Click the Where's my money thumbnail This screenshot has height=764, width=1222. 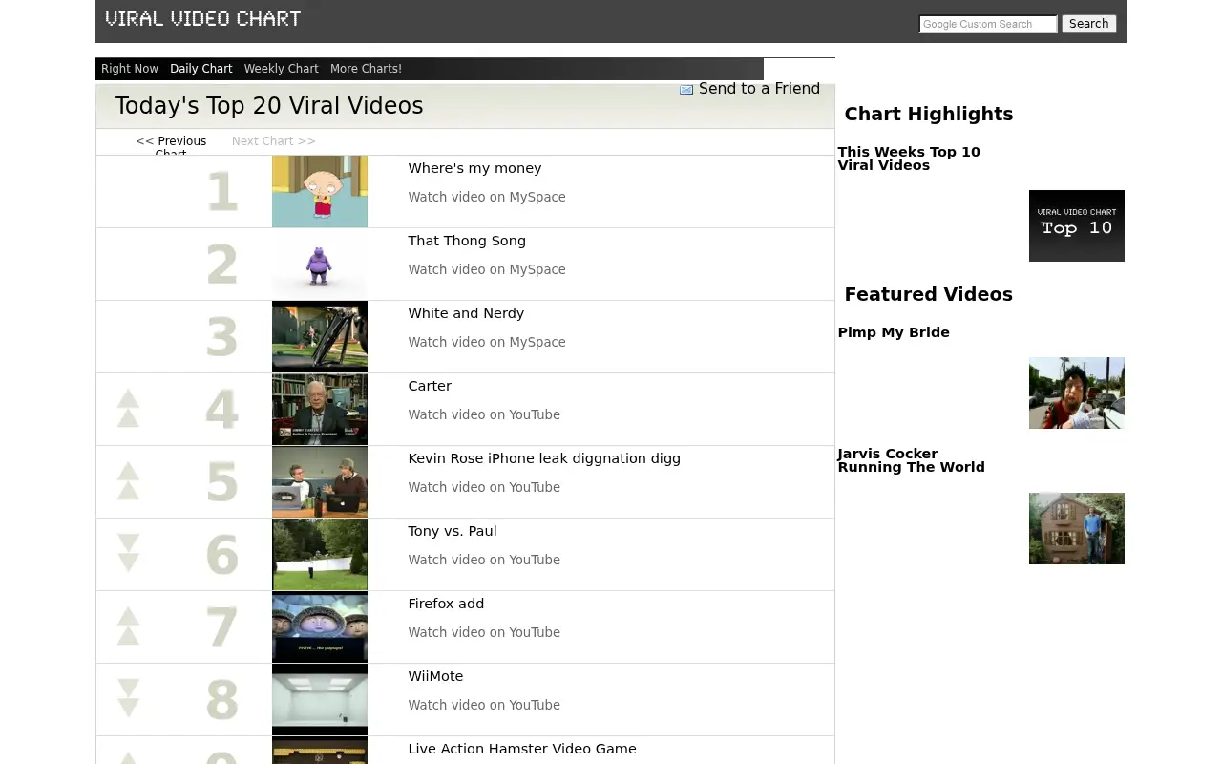pyautogui.click(x=320, y=191)
